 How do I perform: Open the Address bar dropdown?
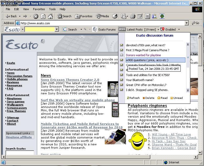tap(186, 23)
